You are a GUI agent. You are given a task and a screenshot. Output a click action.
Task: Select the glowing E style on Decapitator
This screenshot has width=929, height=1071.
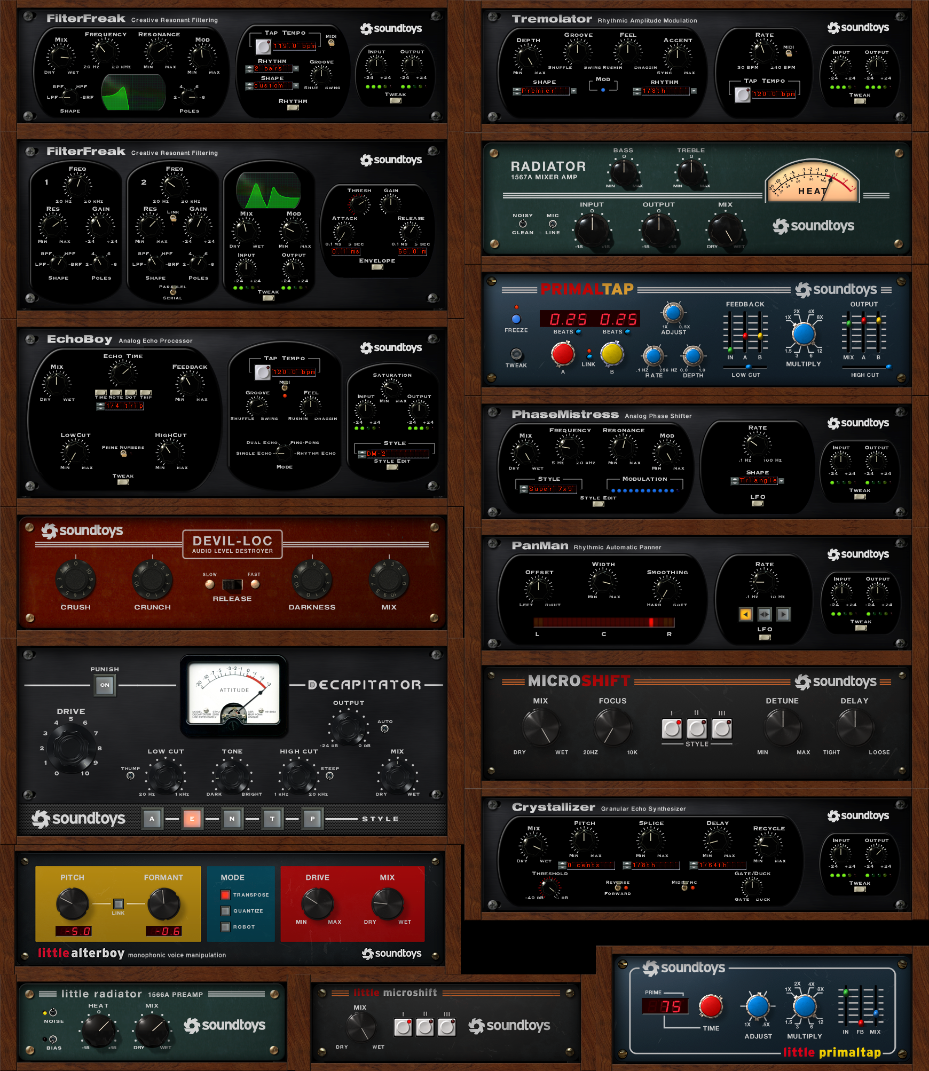tap(192, 818)
